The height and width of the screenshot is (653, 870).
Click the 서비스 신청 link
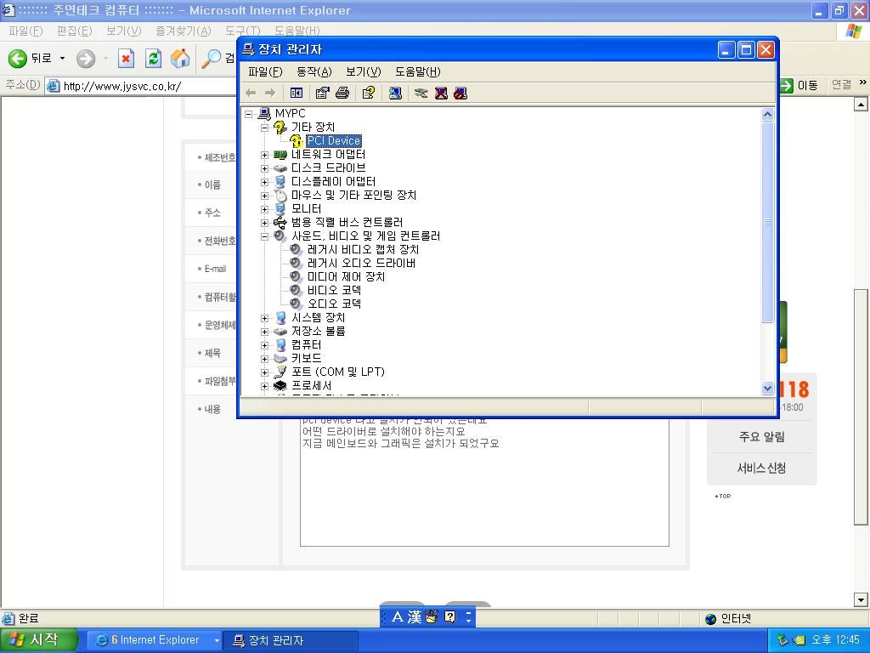tap(761, 468)
